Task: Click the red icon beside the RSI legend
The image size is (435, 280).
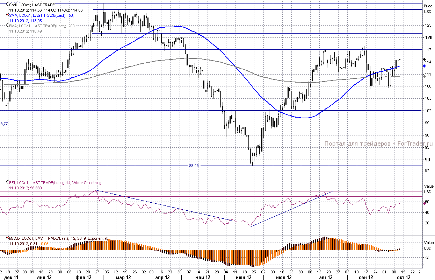Action: tap(8, 182)
